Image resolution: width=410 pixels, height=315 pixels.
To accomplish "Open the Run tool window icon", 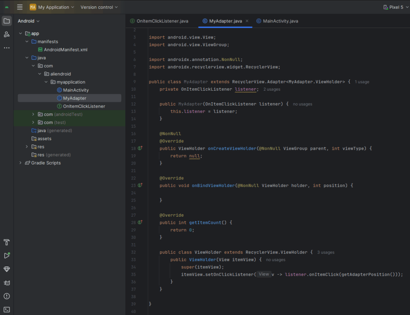I will coord(7,256).
